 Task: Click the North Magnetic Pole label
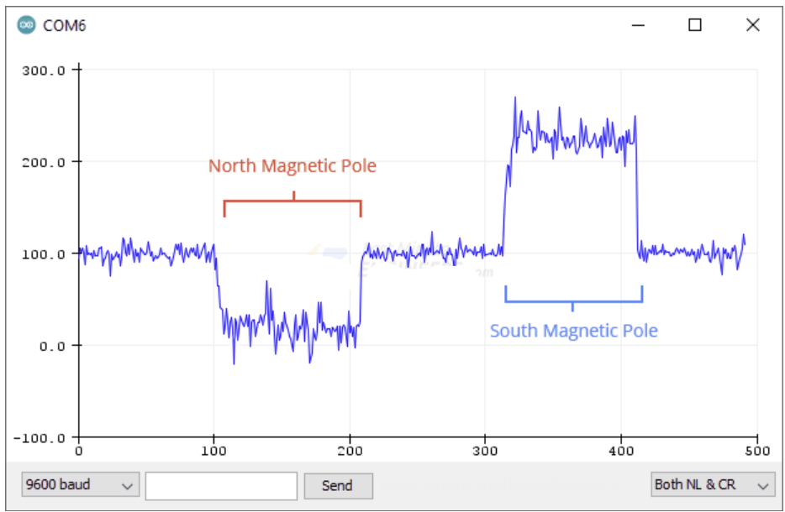tap(292, 166)
